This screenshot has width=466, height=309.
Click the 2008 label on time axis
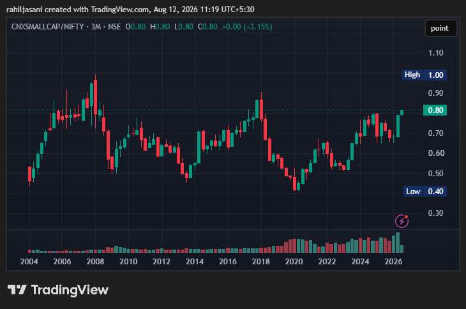[95, 262]
